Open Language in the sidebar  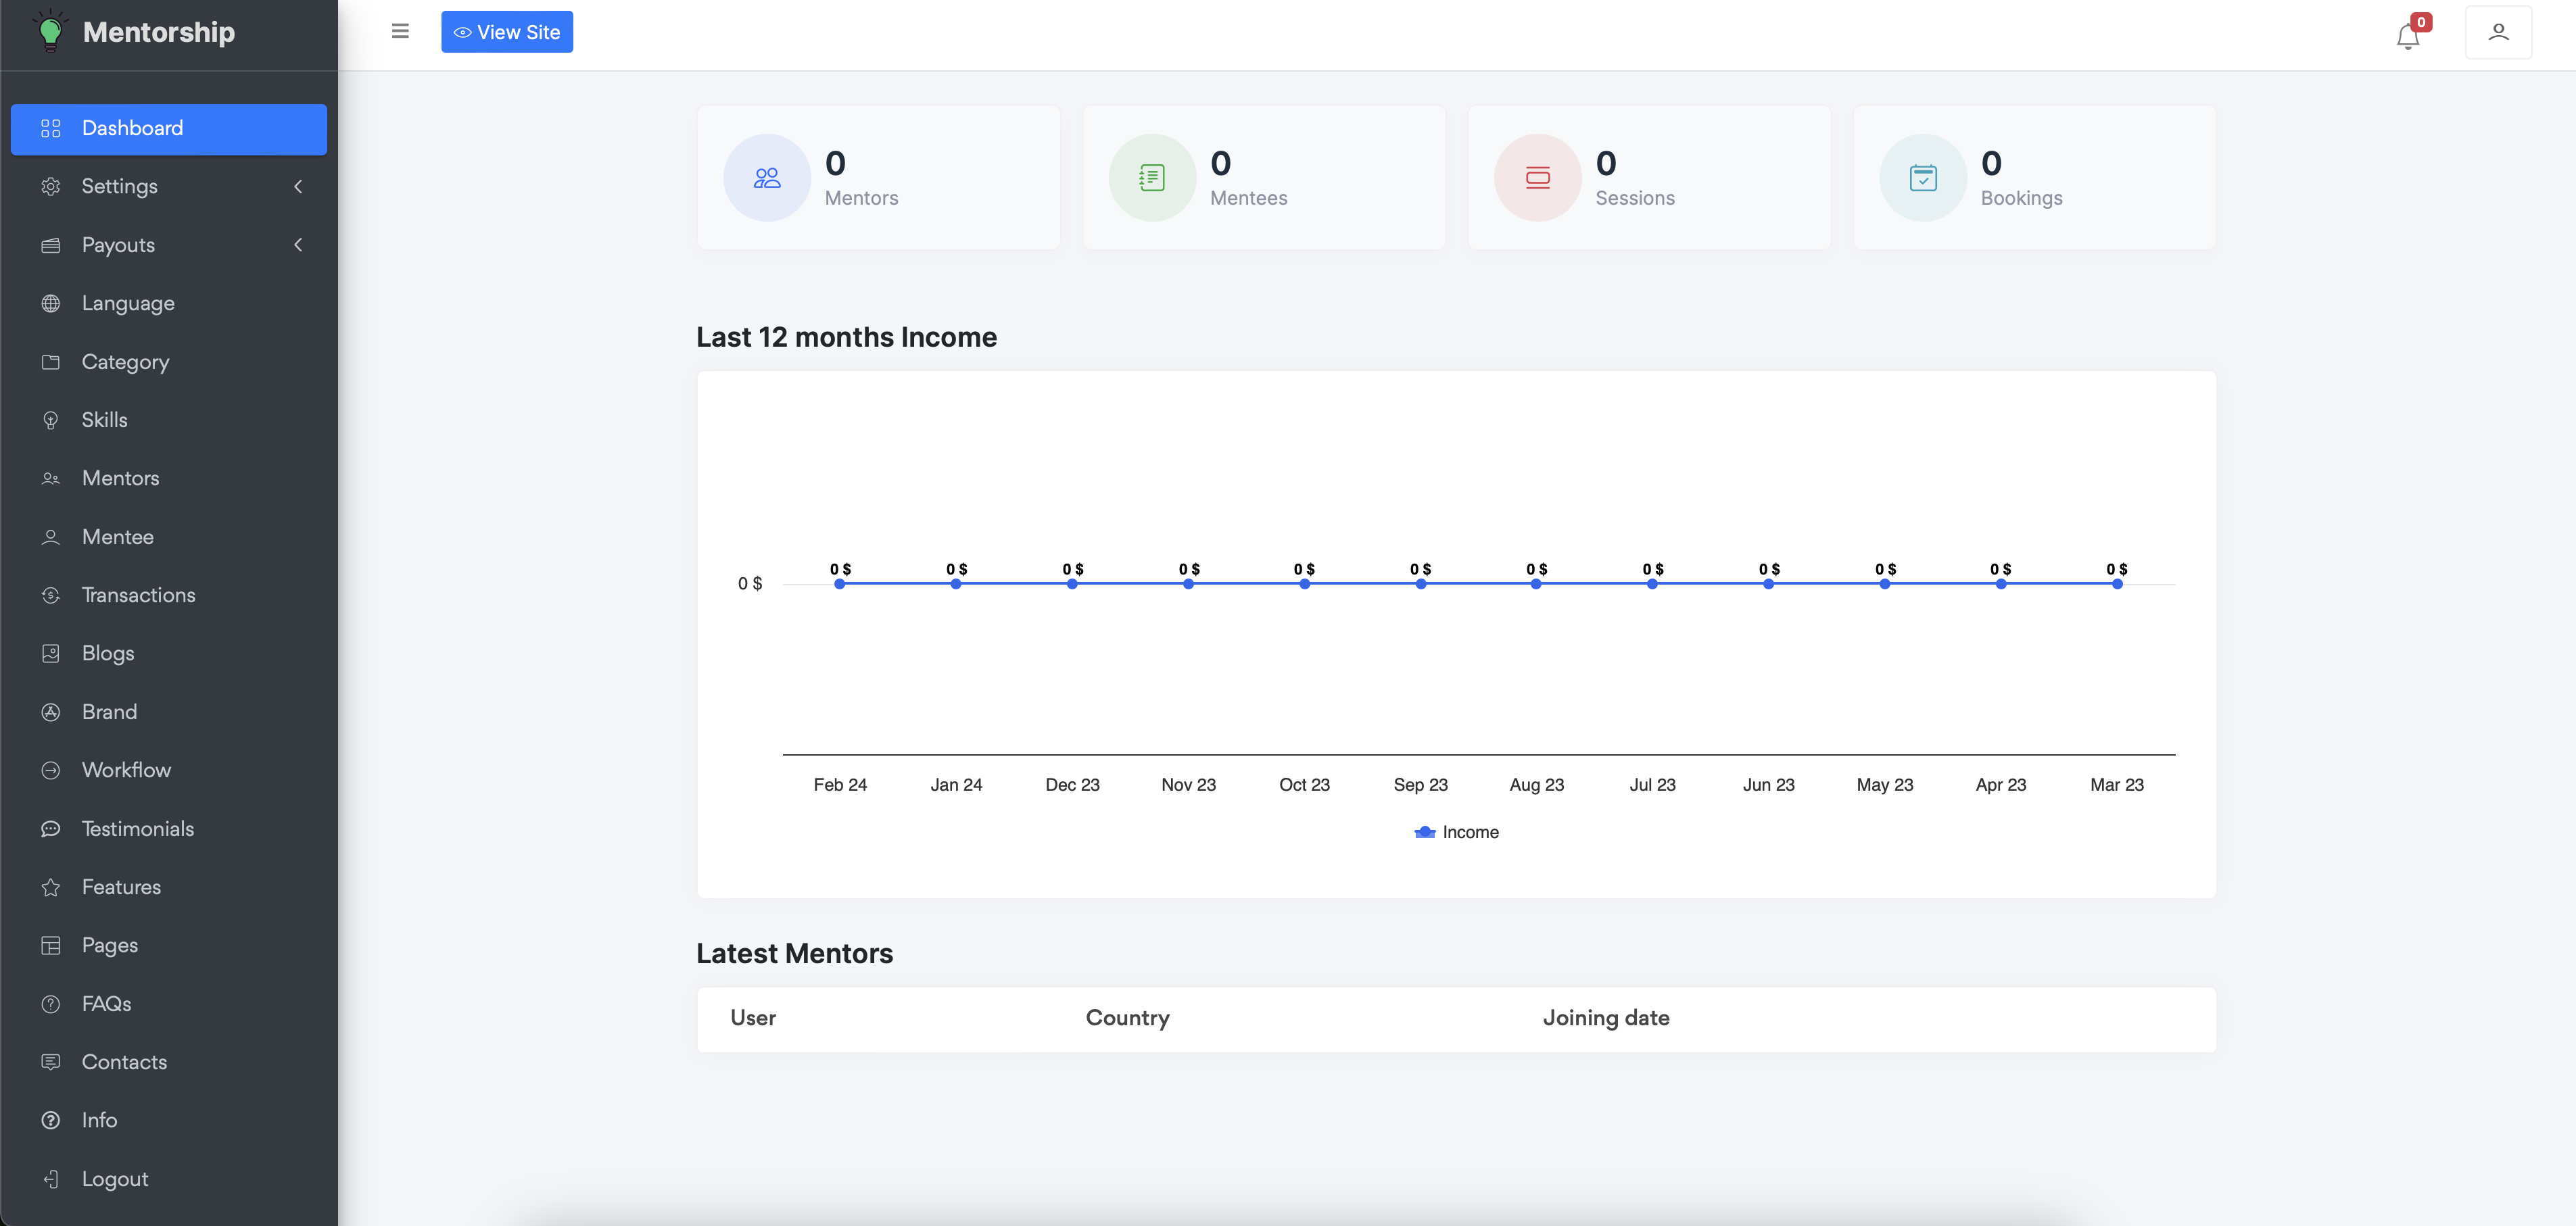click(128, 304)
